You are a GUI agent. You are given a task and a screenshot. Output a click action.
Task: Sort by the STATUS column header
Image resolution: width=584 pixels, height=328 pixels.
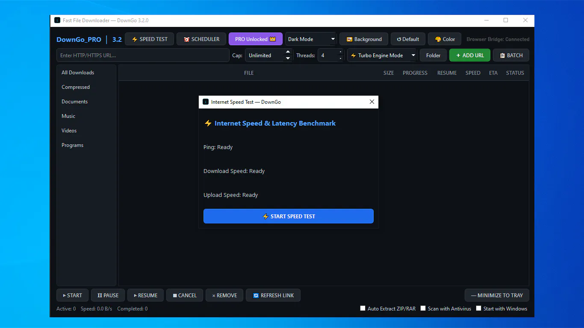click(x=515, y=73)
